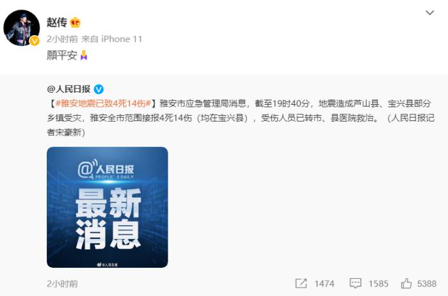Click the 2小时前 timestamp under 赵传
The image size is (448, 296).
click(x=62, y=39)
